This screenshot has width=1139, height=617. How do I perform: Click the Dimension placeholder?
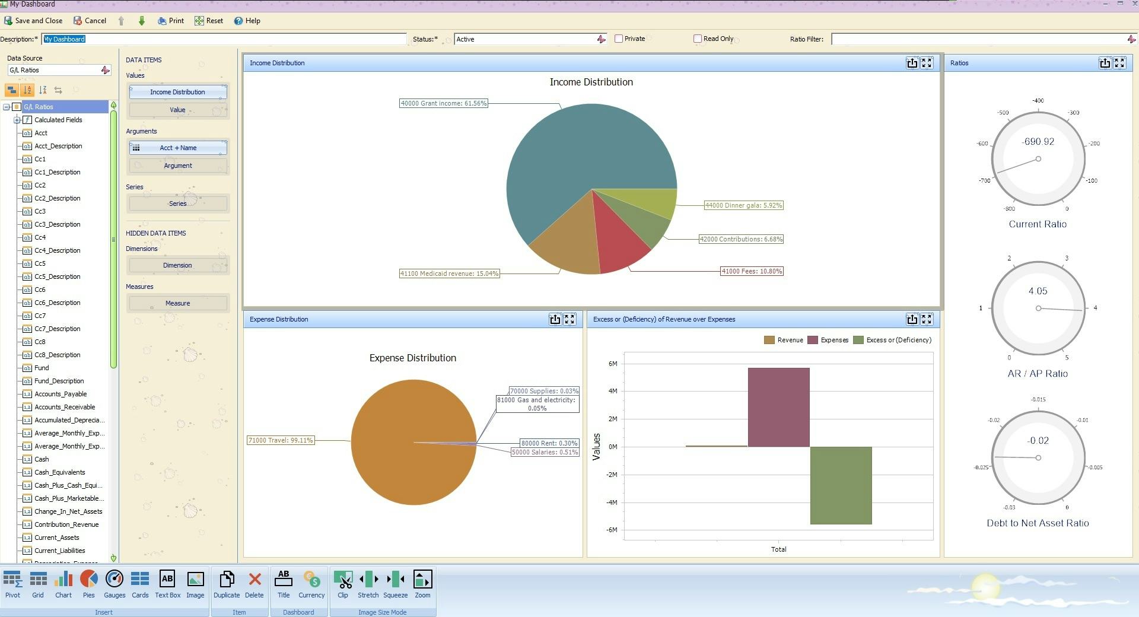coord(178,265)
